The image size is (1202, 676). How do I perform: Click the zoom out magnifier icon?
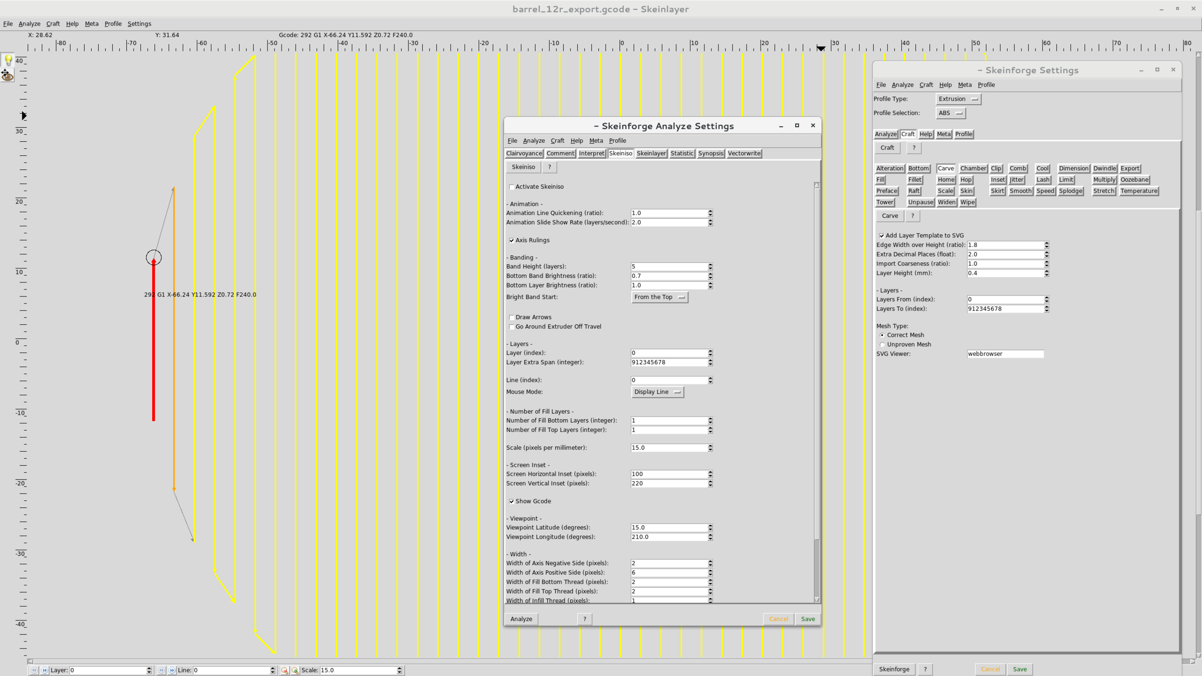[285, 670]
